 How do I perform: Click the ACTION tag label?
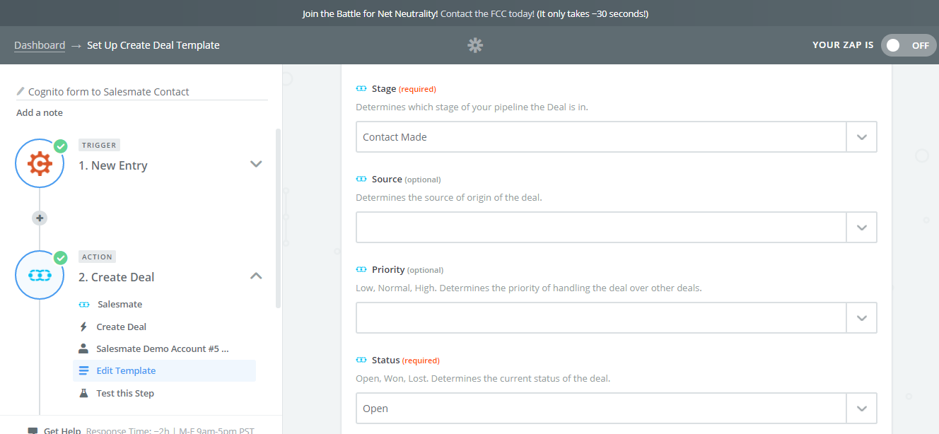click(x=98, y=257)
